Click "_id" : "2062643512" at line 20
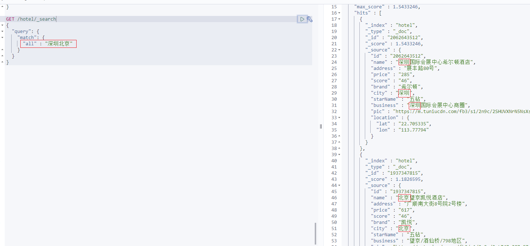 (394, 38)
